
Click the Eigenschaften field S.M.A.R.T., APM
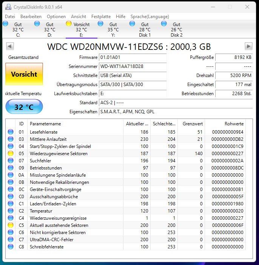point(176,112)
